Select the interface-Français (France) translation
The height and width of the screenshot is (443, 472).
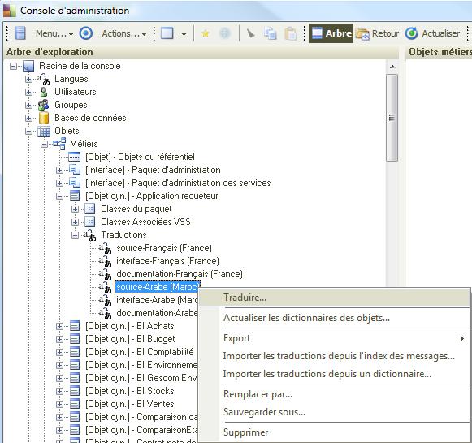tap(167, 261)
